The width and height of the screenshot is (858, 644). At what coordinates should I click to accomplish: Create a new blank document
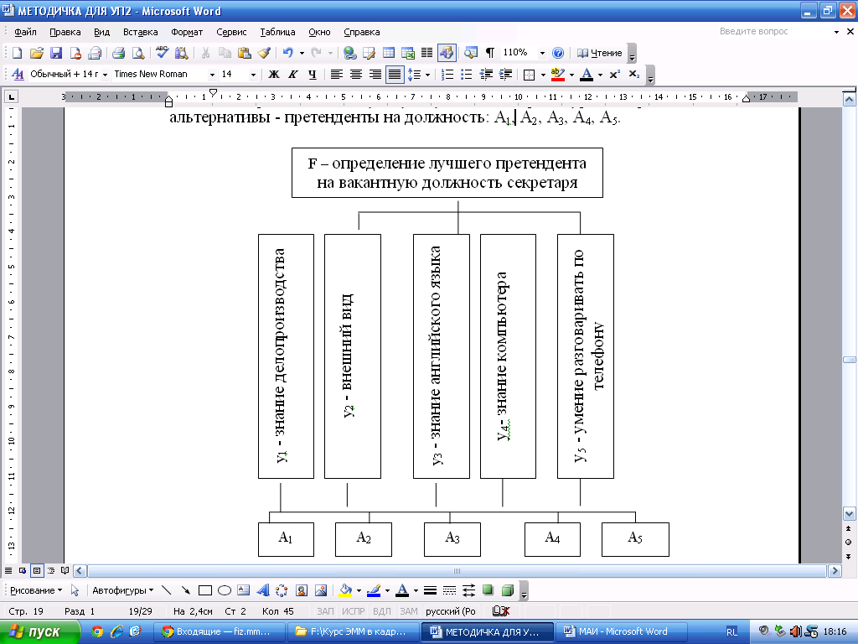tap(17, 53)
